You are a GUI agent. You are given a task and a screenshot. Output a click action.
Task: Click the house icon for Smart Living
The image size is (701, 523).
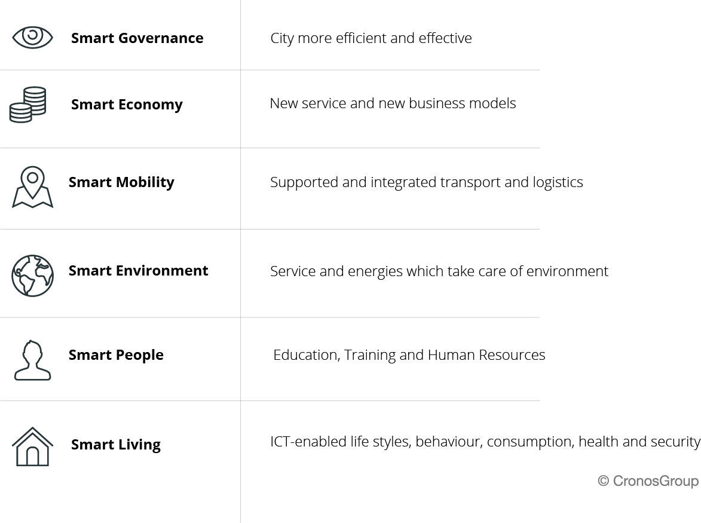(33, 447)
